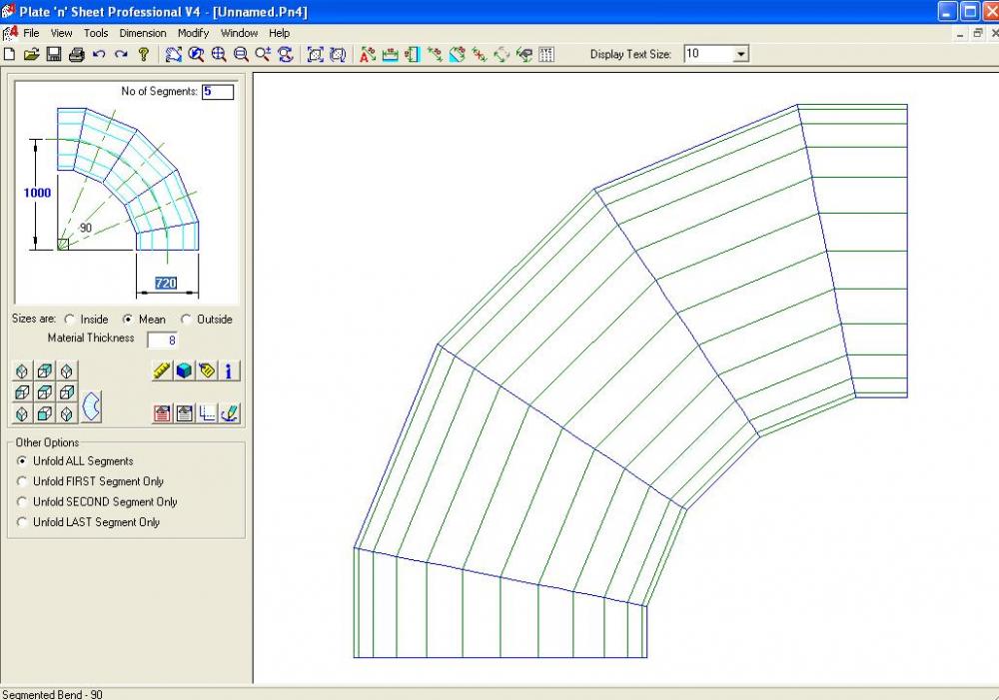The image size is (999, 700).
Task: Click the Save floppy disk icon
Action: [x=53, y=54]
